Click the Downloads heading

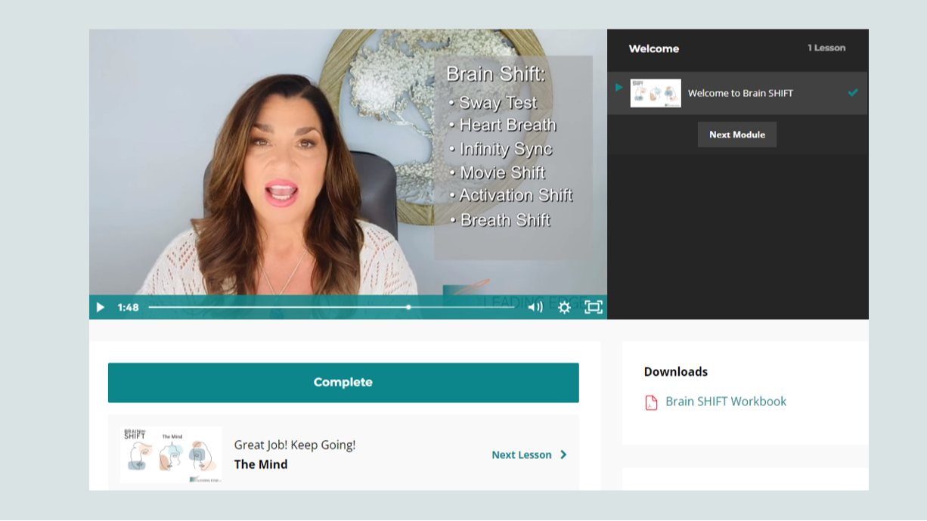676,372
